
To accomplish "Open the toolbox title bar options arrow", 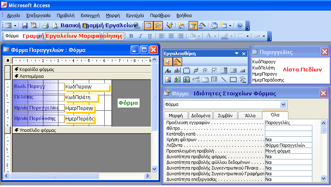I will click(x=236, y=54).
